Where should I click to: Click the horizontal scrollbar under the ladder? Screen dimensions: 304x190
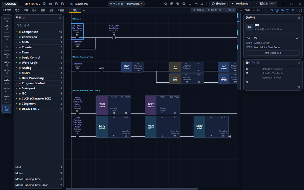pos(132,189)
